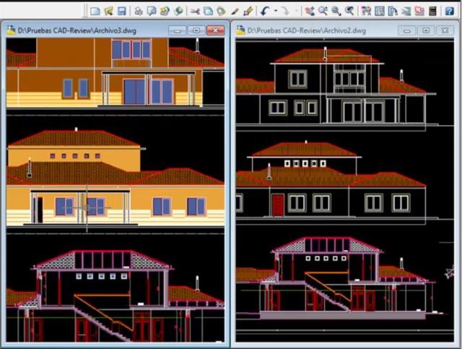Click the Redo arrow icon
462x349 pixels.
(x=285, y=12)
